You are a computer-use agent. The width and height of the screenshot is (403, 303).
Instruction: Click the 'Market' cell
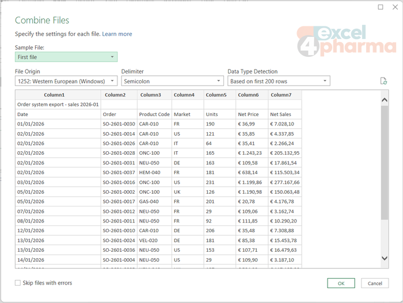pyautogui.click(x=188, y=114)
